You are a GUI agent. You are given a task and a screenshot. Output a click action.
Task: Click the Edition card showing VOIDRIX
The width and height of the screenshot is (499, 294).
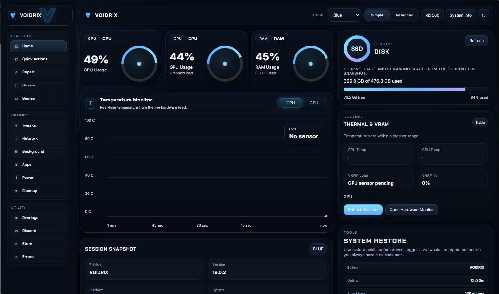pos(144,269)
